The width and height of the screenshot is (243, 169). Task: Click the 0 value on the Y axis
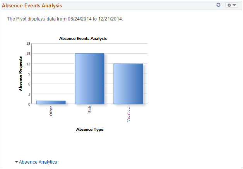(29, 104)
